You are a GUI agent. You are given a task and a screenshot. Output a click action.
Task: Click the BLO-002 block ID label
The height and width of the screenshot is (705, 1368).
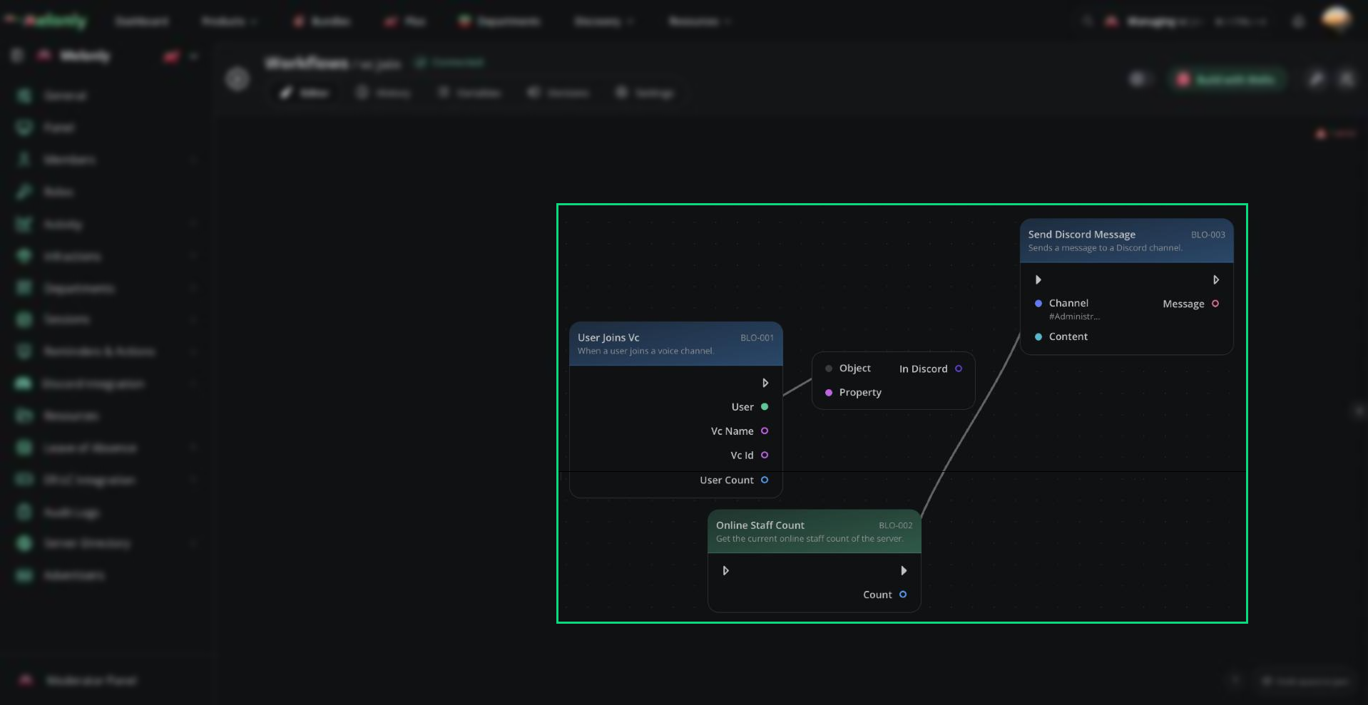click(895, 525)
